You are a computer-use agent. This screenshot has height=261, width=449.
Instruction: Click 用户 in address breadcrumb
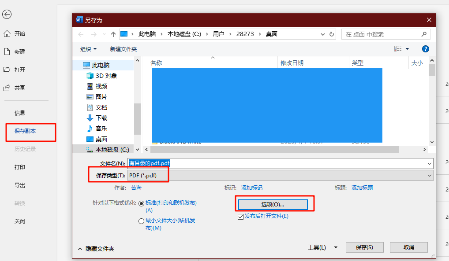pyautogui.click(x=218, y=34)
